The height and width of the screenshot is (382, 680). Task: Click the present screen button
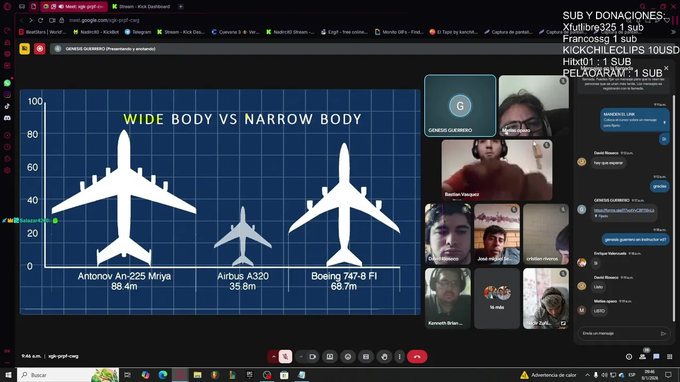(x=330, y=357)
